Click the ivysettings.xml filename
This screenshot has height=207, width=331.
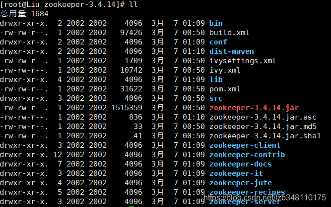[243, 61]
